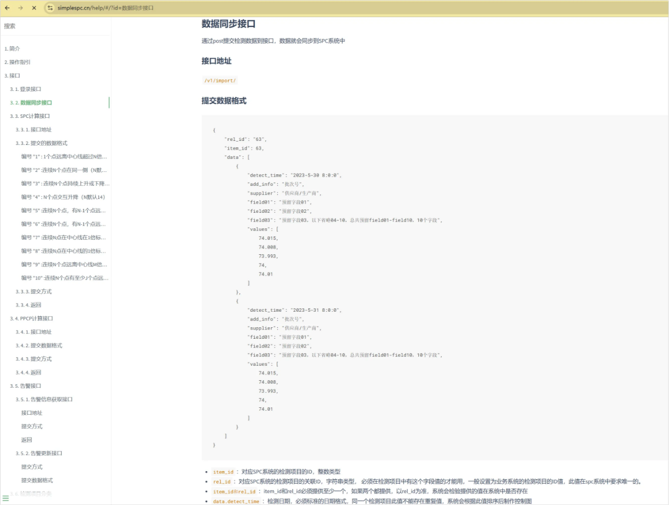Click the browser forward arrow
Image resolution: width=669 pixels, height=505 pixels.
coord(21,8)
